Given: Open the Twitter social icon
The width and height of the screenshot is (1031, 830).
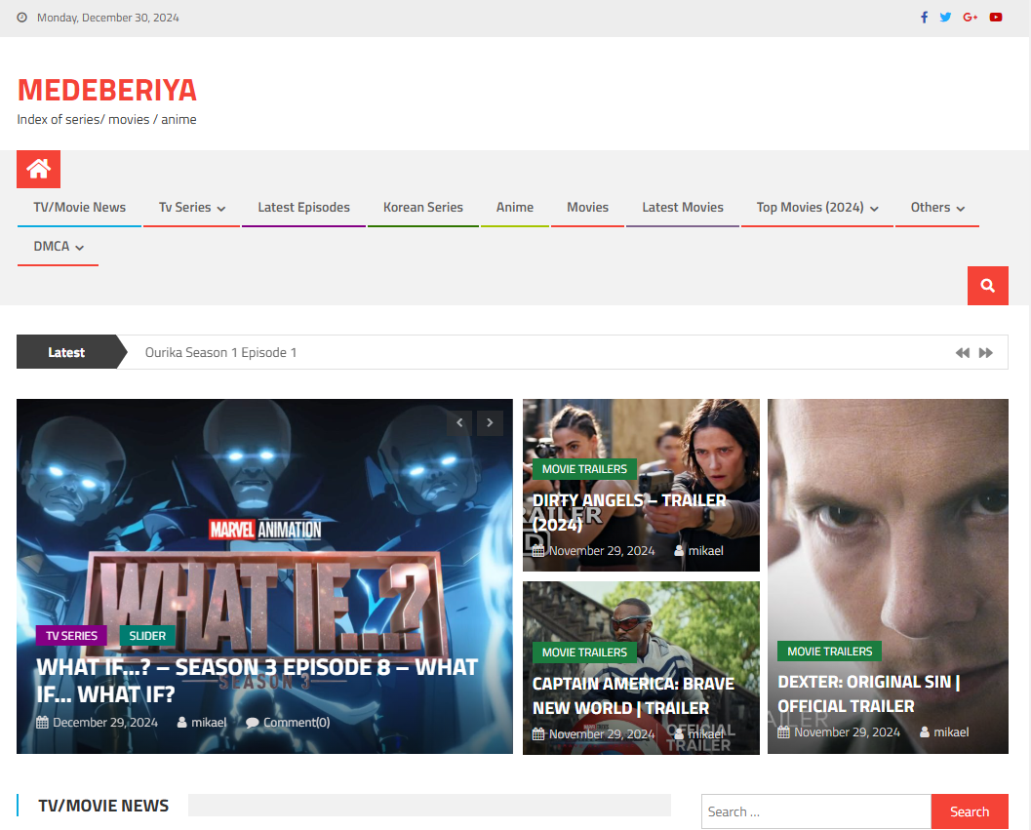Looking at the screenshot, I should click(x=945, y=18).
